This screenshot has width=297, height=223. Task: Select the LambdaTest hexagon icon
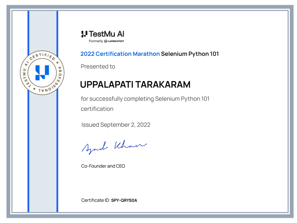point(105,41)
